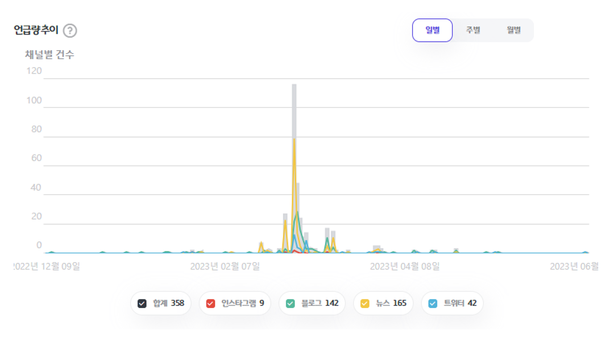Toggle the 합계 358 checkbox

tap(142, 303)
